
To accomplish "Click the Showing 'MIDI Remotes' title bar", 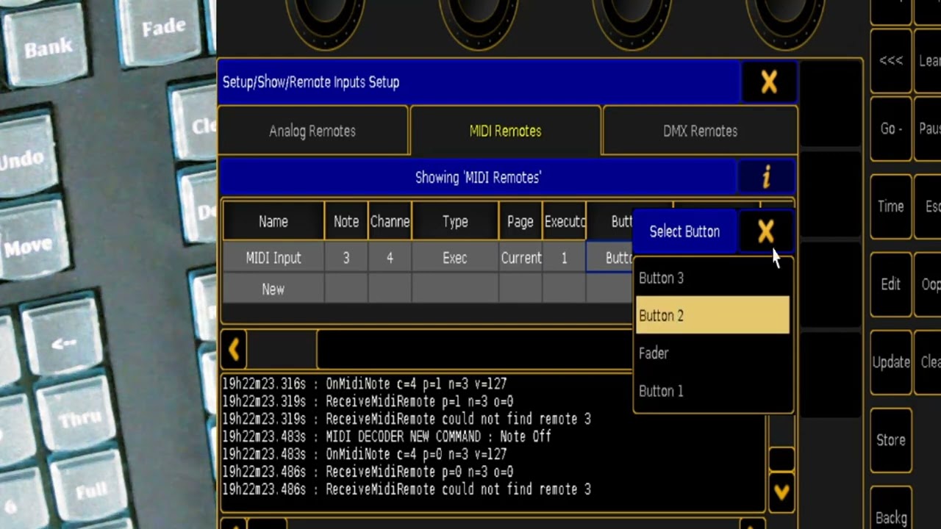I will [x=478, y=177].
